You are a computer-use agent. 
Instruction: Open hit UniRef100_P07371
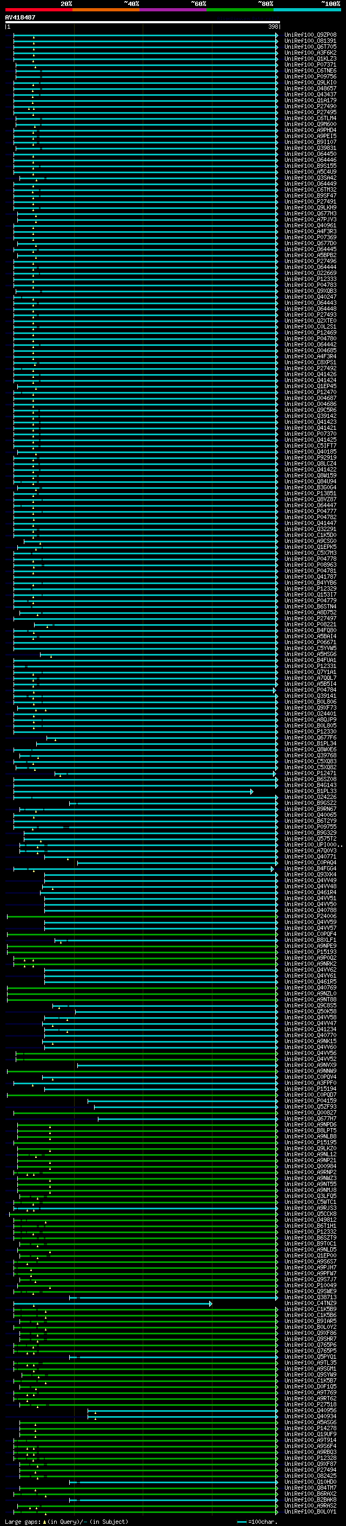pos(310,64)
